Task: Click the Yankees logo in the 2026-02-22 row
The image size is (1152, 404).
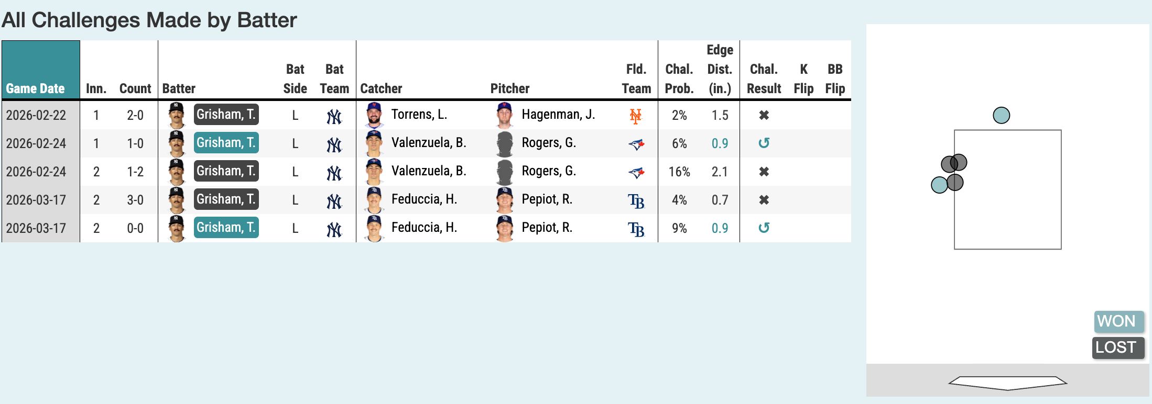Action: pyautogui.click(x=334, y=116)
